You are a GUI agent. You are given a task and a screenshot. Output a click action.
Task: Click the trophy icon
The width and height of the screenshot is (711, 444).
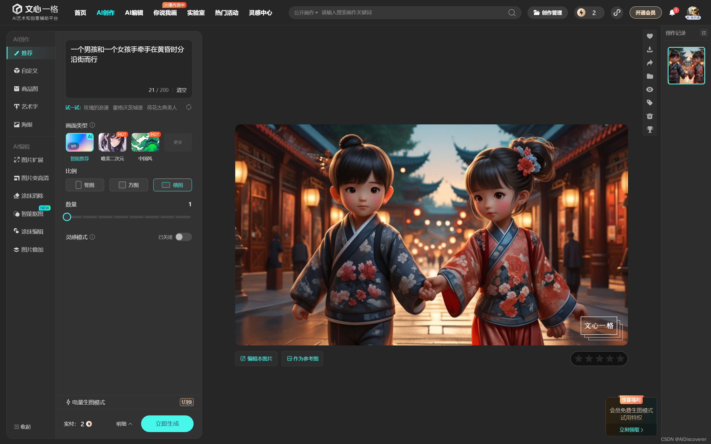pyautogui.click(x=649, y=129)
